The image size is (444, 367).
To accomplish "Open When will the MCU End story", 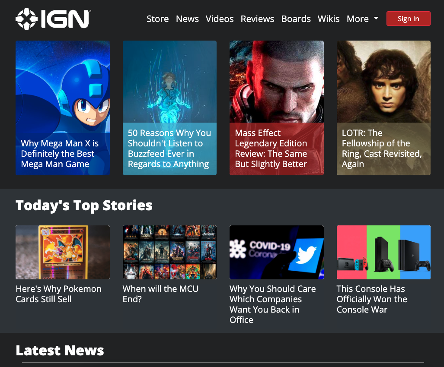I will [x=160, y=294].
